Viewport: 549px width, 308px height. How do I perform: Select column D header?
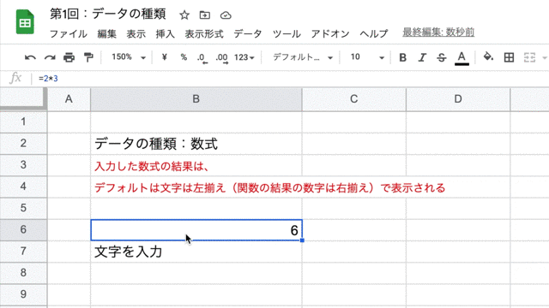point(458,99)
